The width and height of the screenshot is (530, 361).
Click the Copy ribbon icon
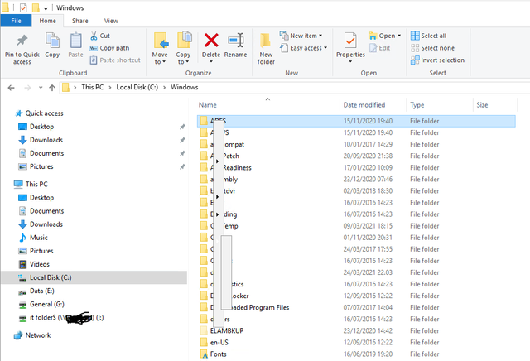pyautogui.click(x=52, y=41)
